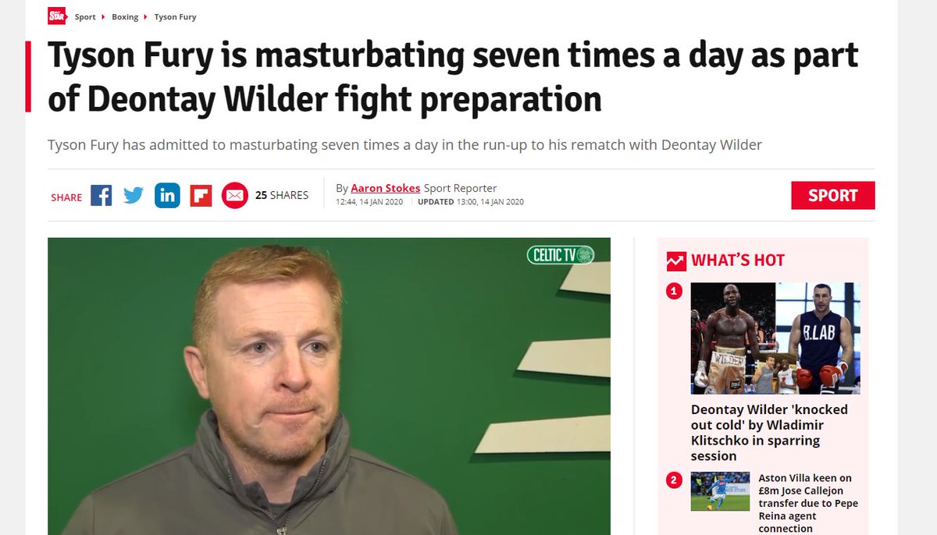The width and height of the screenshot is (937, 535).
Task: Open Aaron Stokes author profile link
Action: [x=386, y=188]
